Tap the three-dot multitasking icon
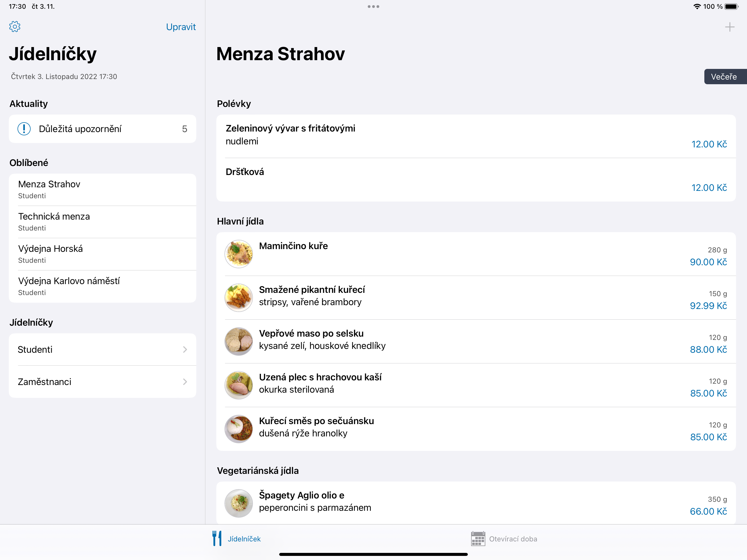Screen dimensions: 747x560 point(373,6)
